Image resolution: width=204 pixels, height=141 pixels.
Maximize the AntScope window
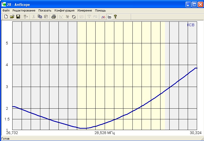point(194,4)
